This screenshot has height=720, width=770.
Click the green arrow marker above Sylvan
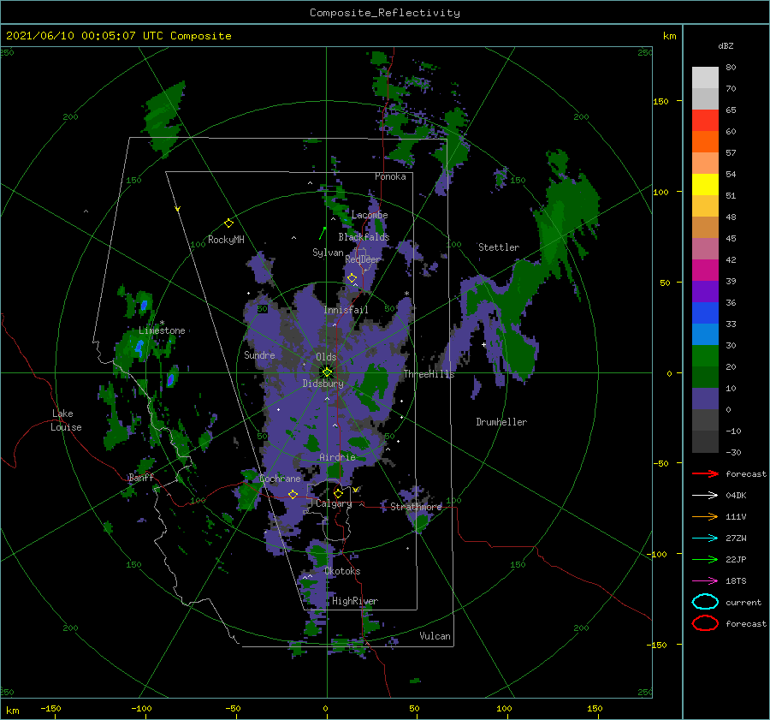[x=323, y=233]
